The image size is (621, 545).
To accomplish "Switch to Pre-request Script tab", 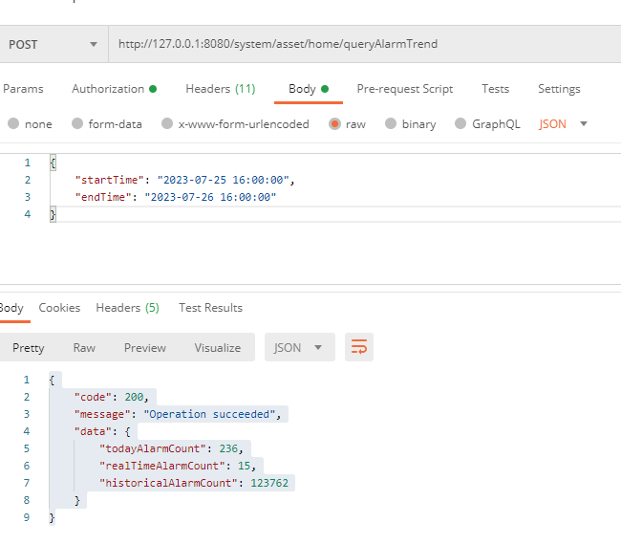I will pos(404,89).
